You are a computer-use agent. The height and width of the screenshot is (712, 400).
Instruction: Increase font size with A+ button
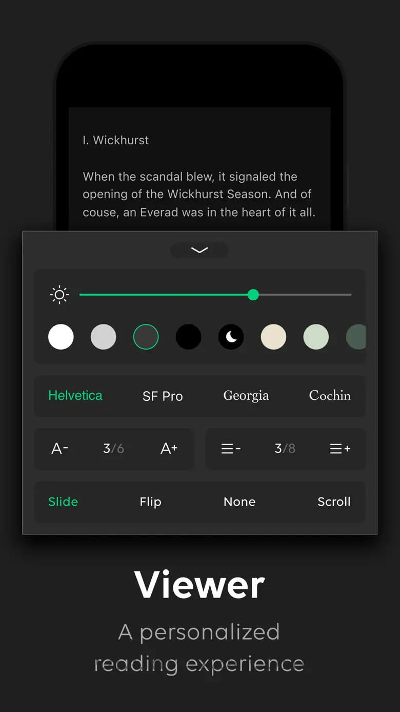[169, 449]
